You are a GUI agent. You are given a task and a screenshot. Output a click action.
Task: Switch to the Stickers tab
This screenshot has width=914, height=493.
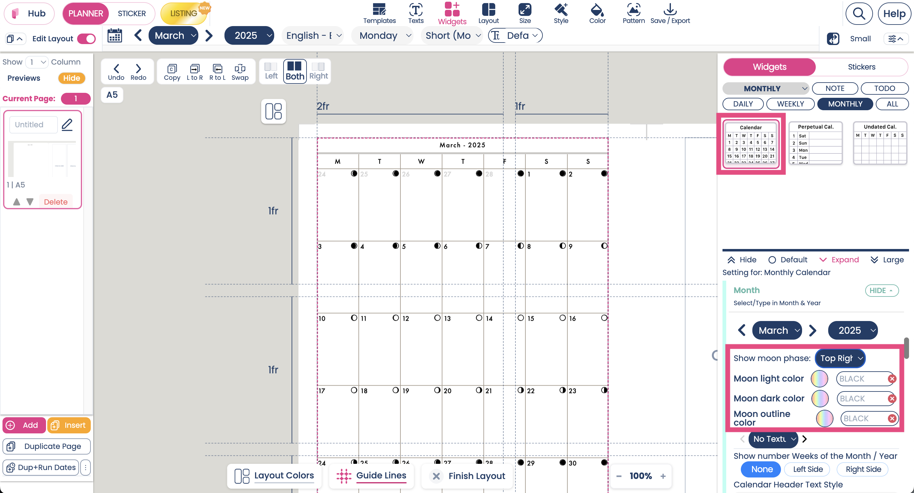[861, 67]
